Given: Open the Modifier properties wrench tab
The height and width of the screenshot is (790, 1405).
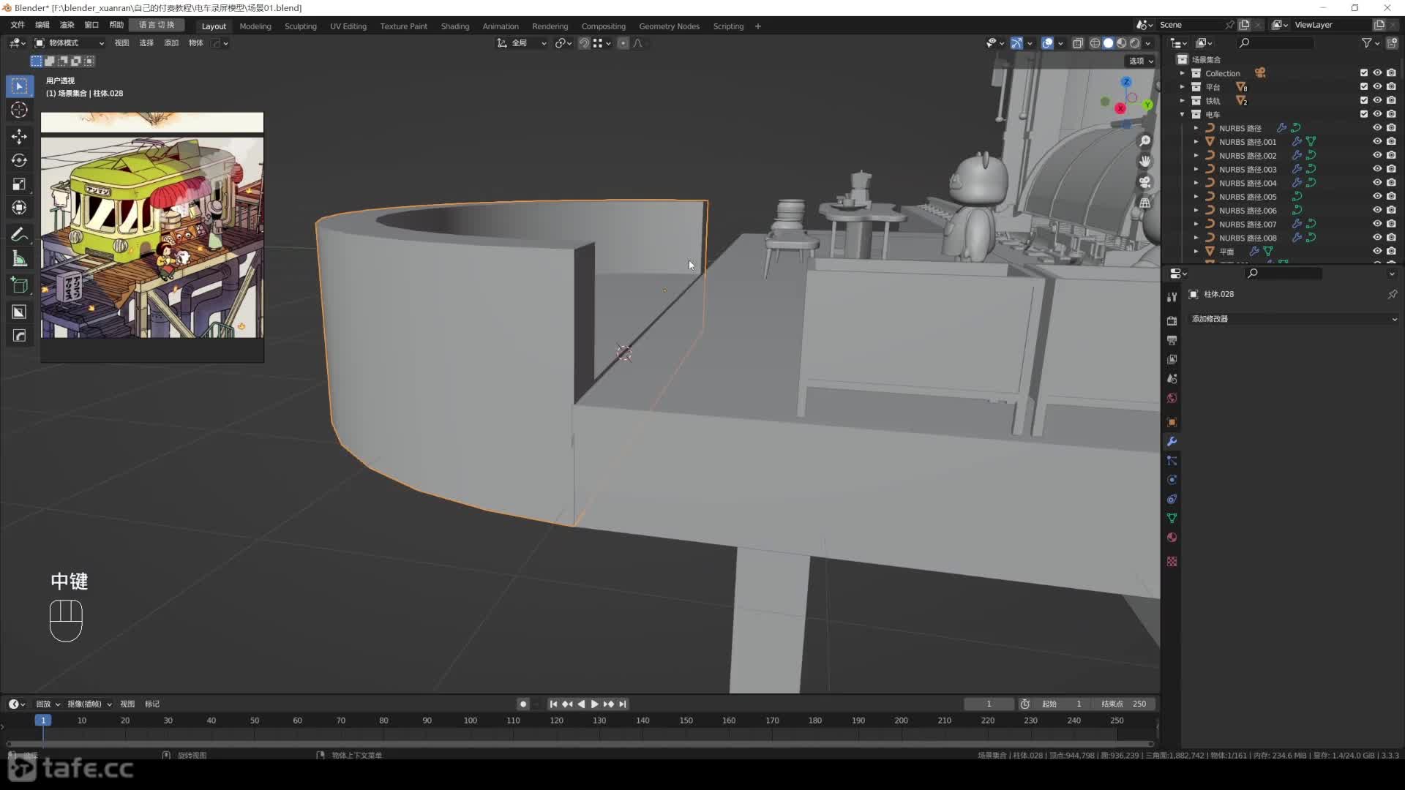Looking at the screenshot, I should pos(1172,442).
